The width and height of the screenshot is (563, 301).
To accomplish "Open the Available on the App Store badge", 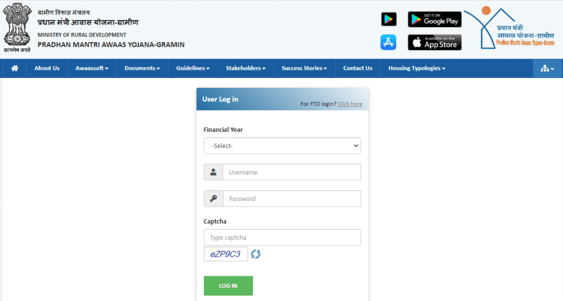I will pyautogui.click(x=434, y=42).
